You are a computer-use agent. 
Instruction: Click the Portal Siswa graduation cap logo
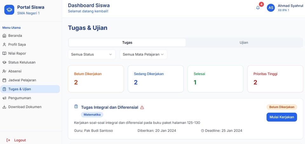pos(9,9)
